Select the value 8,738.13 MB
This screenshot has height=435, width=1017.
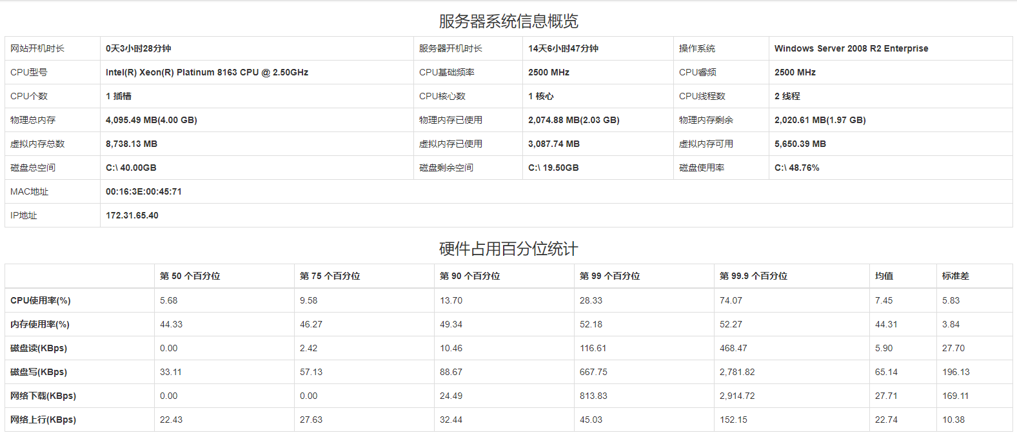coord(132,144)
